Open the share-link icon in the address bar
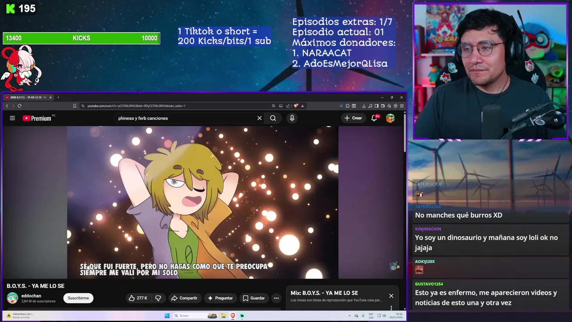The width and height of the screenshot is (572, 322). pos(288,106)
